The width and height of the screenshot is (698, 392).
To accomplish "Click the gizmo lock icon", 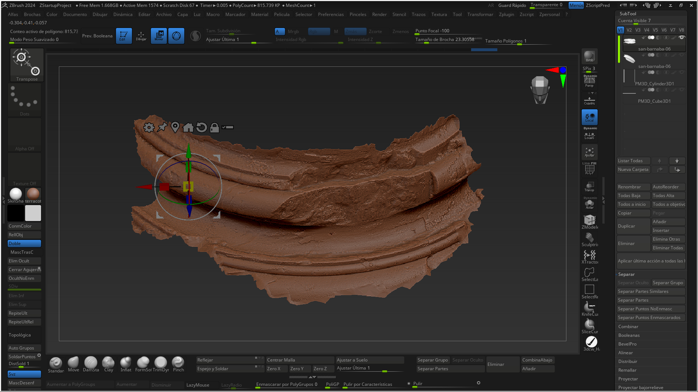I will pos(214,127).
